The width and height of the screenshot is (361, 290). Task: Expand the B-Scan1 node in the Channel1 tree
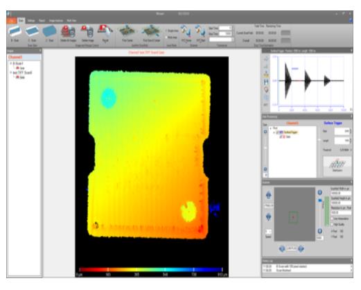(x=10, y=63)
